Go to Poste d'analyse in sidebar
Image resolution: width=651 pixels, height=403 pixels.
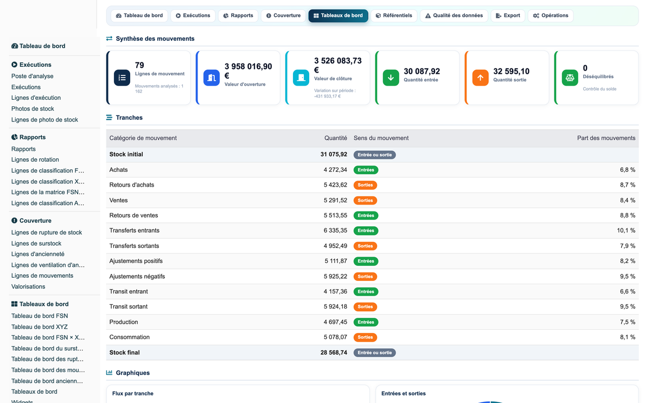coord(33,76)
